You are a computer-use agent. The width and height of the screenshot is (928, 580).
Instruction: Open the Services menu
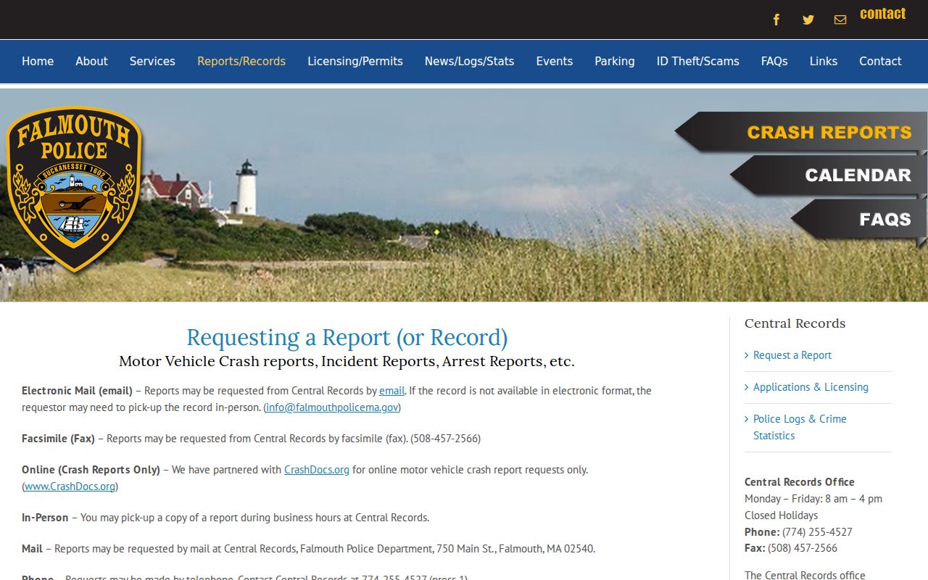click(x=152, y=62)
